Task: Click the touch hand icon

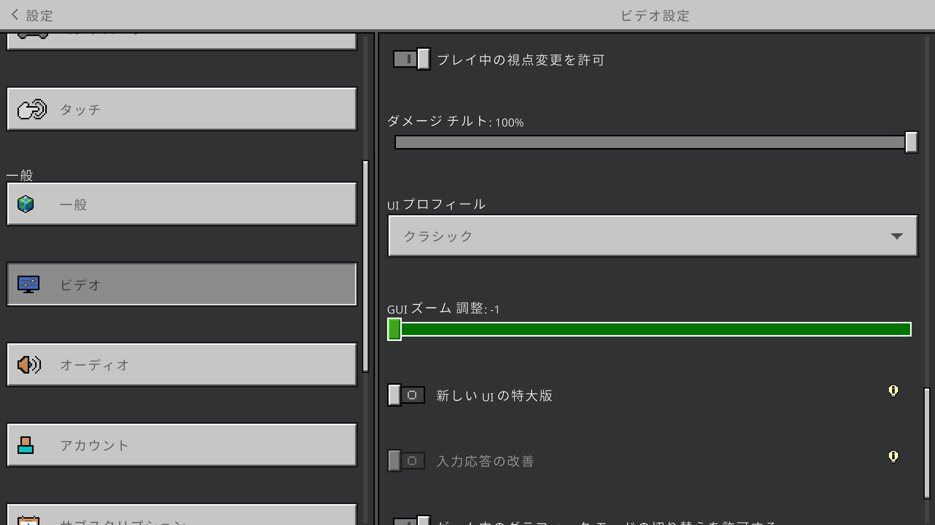Action: 32,110
